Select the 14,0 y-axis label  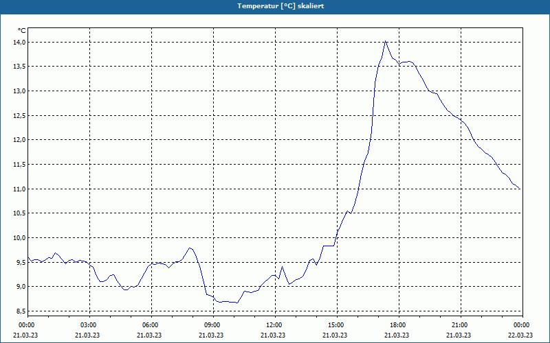[20, 43]
